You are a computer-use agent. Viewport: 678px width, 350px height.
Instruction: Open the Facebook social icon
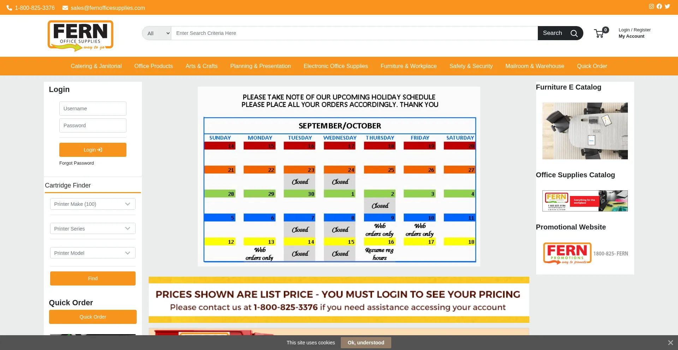point(659,6)
